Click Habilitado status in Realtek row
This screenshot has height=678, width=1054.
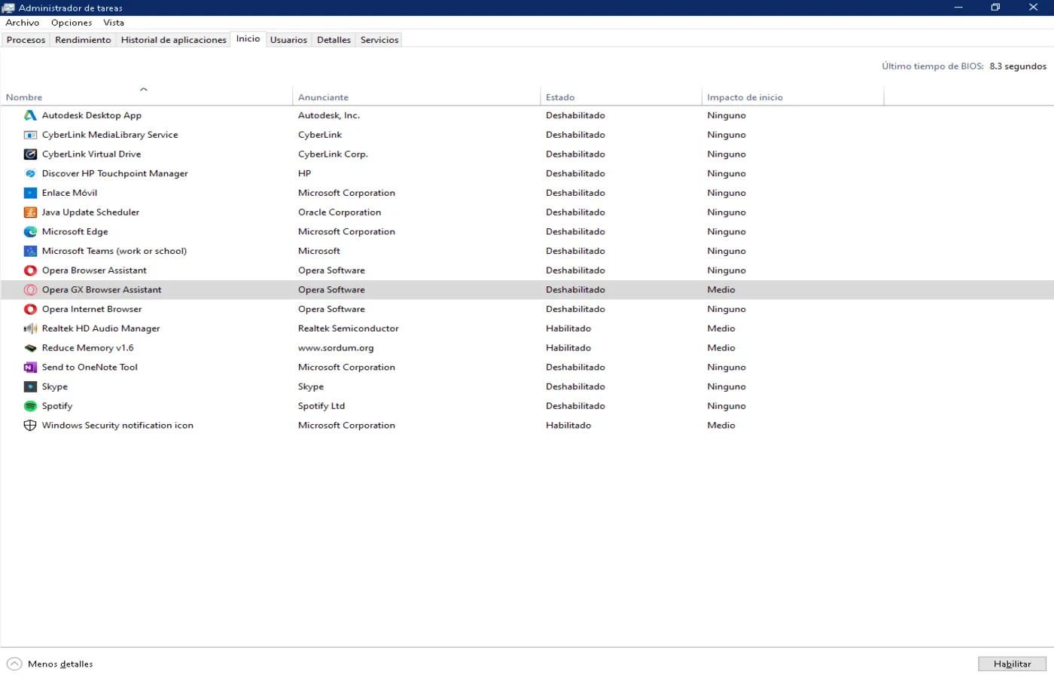pyautogui.click(x=568, y=328)
